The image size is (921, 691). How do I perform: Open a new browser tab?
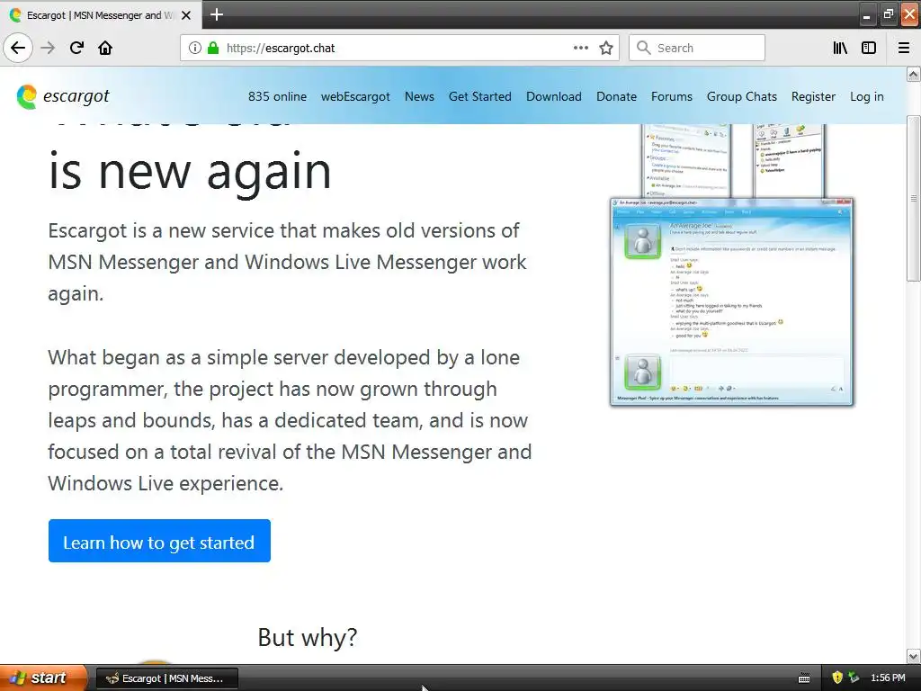(x=216, y=14)
